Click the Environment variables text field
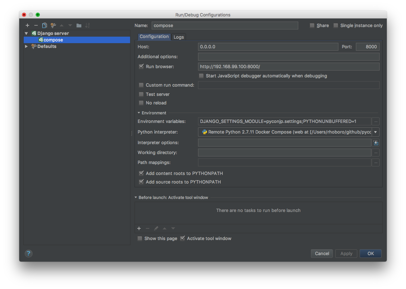Screen dimensions: 406x289 (285, 121)
